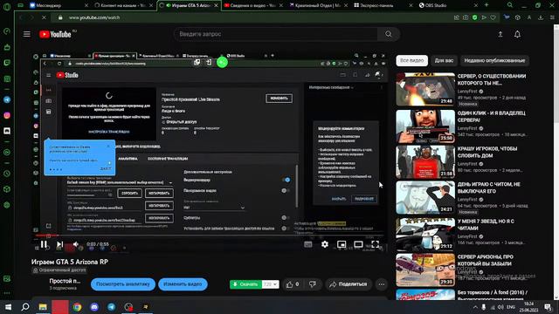
Task: Open the 720 download quality dropdown
Action: [x=270, y=284]
